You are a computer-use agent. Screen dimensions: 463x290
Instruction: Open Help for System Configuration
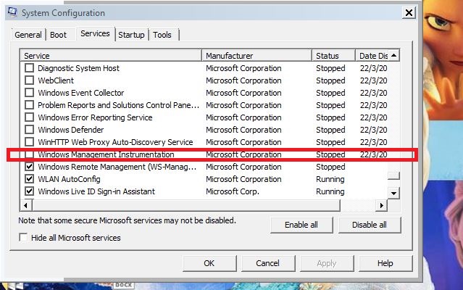pyautogui.click(x=385, y=263)
